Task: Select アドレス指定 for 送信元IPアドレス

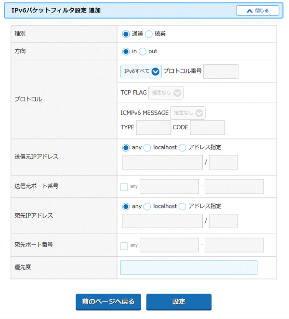Action: coord(182,148)
